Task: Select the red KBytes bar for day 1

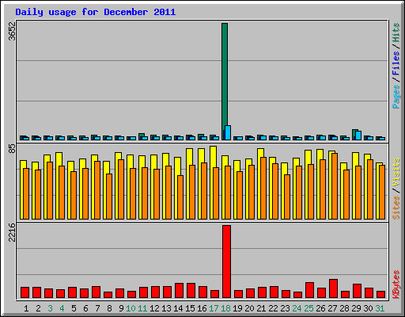Action: pos(25,292)
